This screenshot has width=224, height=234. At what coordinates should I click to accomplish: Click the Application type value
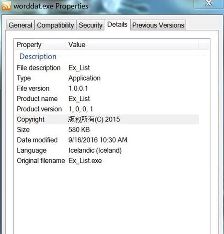(84, 78)
